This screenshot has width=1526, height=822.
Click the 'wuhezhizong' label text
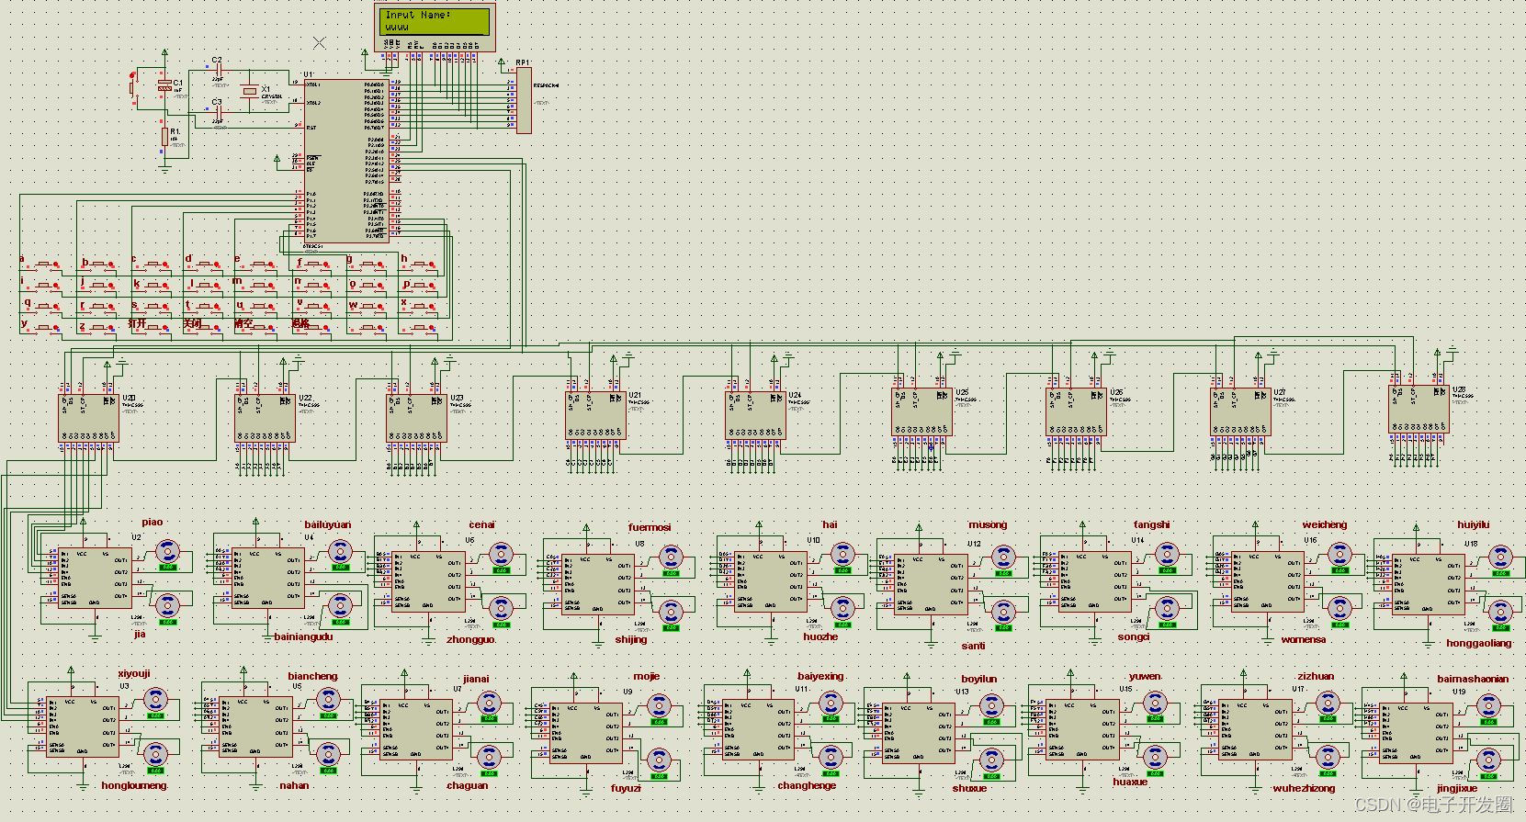[1304, 788]
